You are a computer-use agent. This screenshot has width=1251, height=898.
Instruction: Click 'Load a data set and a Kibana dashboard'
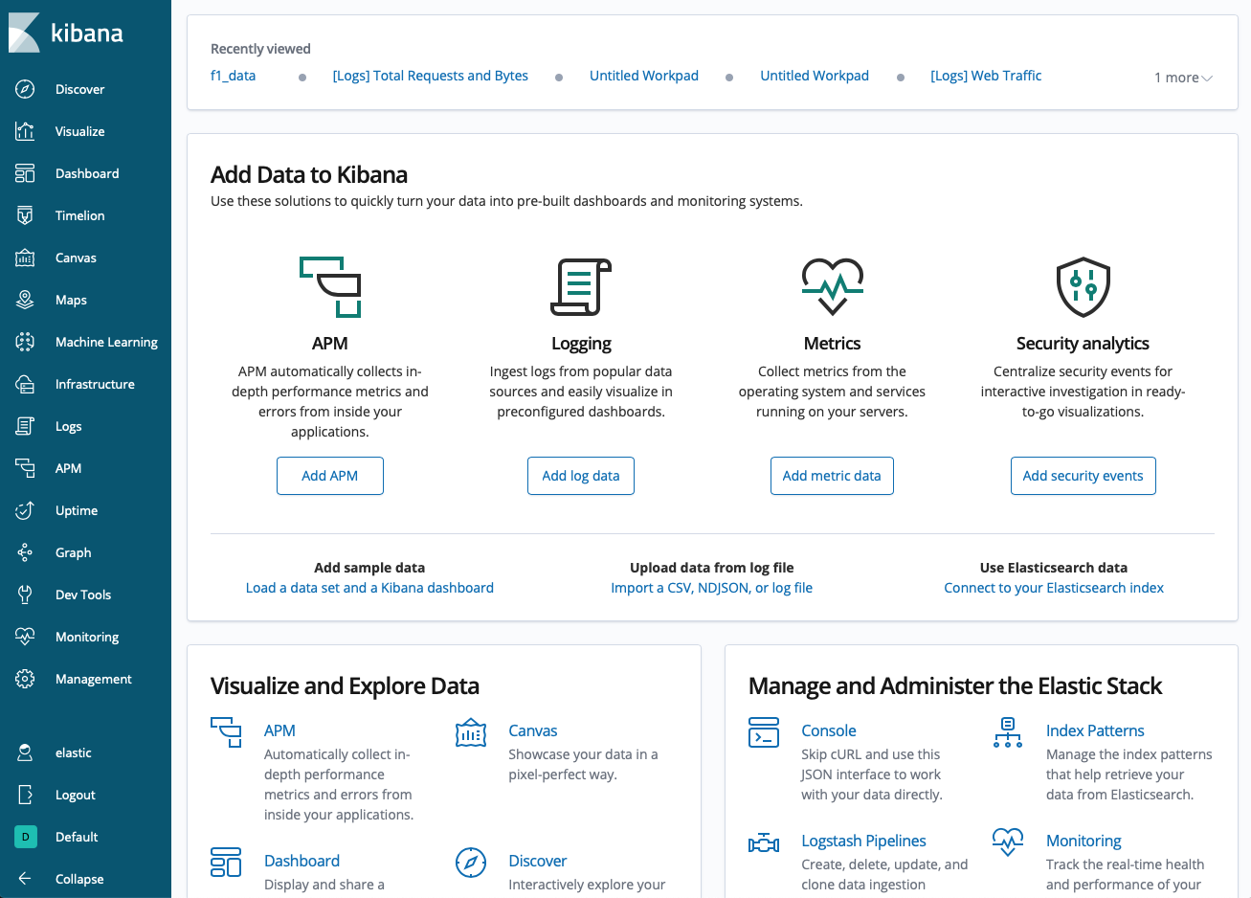pos(369,588)
